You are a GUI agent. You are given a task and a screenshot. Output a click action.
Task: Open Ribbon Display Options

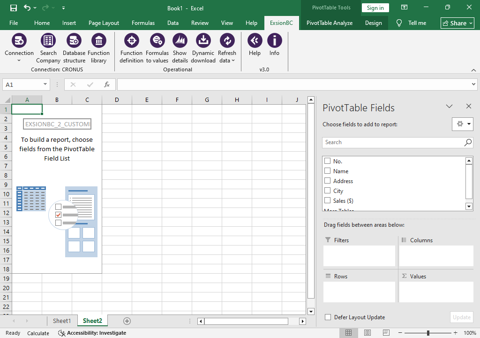tap(404, 7)
